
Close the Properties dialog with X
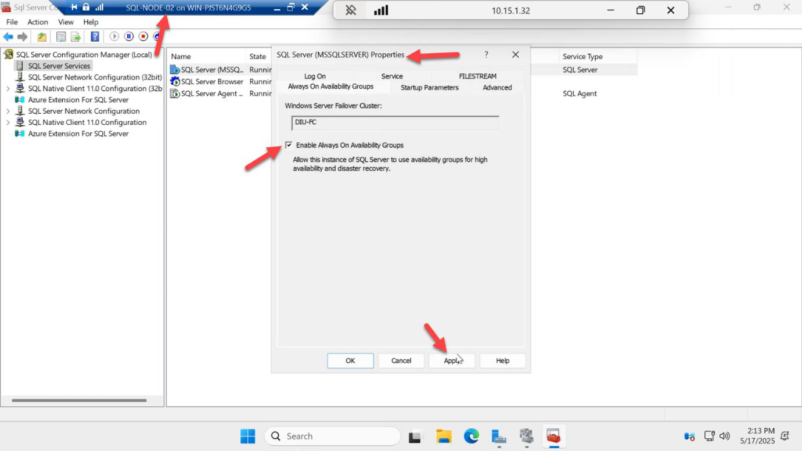[x=515, y=55]
